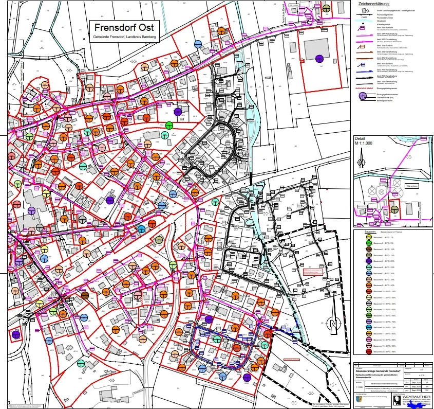434x409 pixels.
Task: Click the subtitle "Gemeinde Frensdorf, Landkreis Bamberg"
Action: [124, 37]
